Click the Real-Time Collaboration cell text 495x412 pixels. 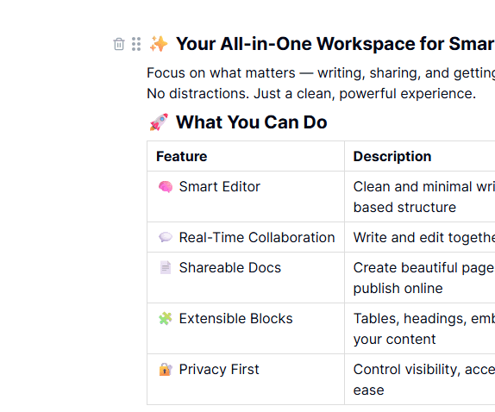(257, 238)
